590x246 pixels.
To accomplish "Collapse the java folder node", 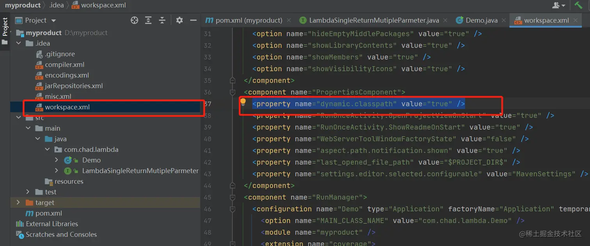I will [x=37, y=139].
